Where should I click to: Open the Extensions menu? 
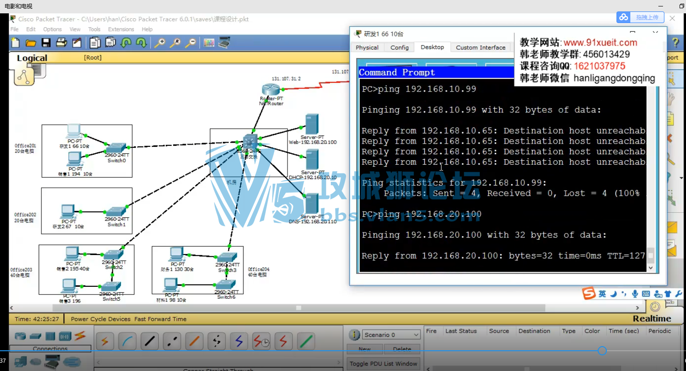[x=121, y=29]
